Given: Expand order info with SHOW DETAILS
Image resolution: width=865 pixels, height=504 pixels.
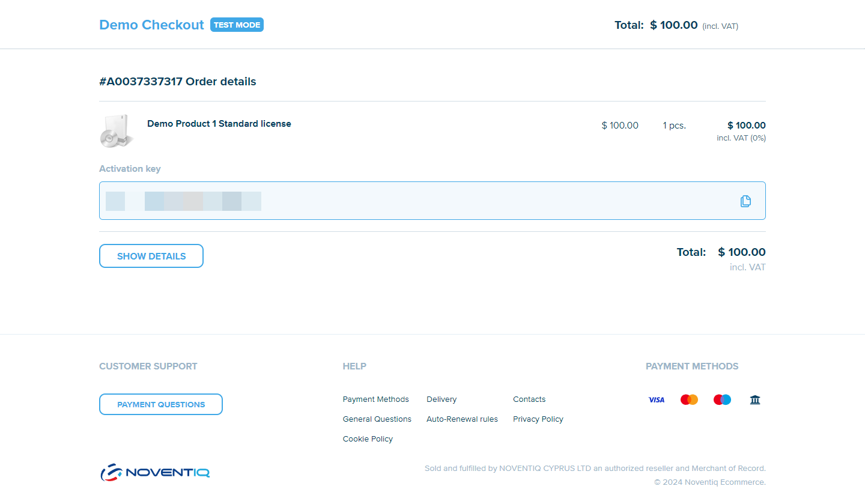Looking at the screenshot, I should point(151,256).
